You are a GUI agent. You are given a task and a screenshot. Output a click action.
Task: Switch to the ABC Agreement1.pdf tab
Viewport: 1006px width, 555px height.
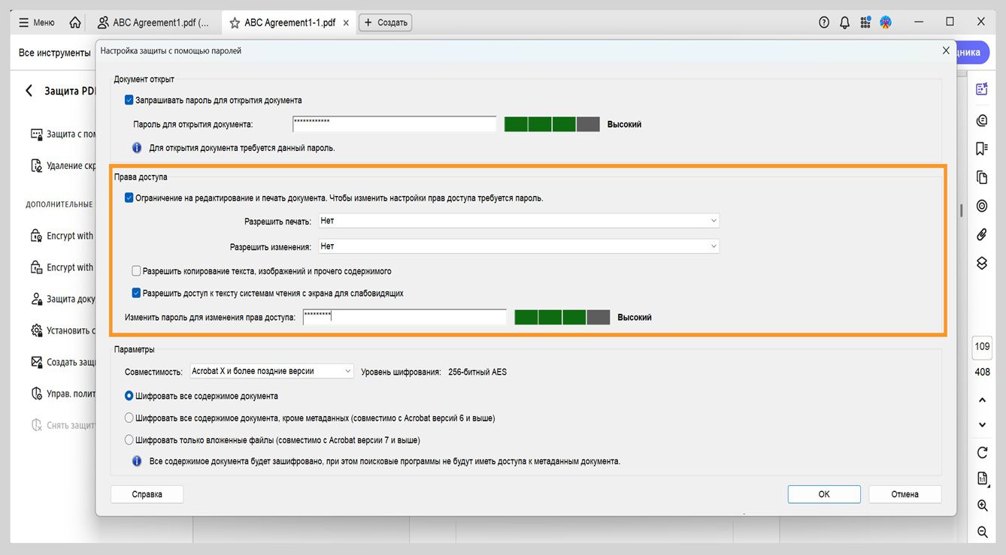tap(153, 23)
